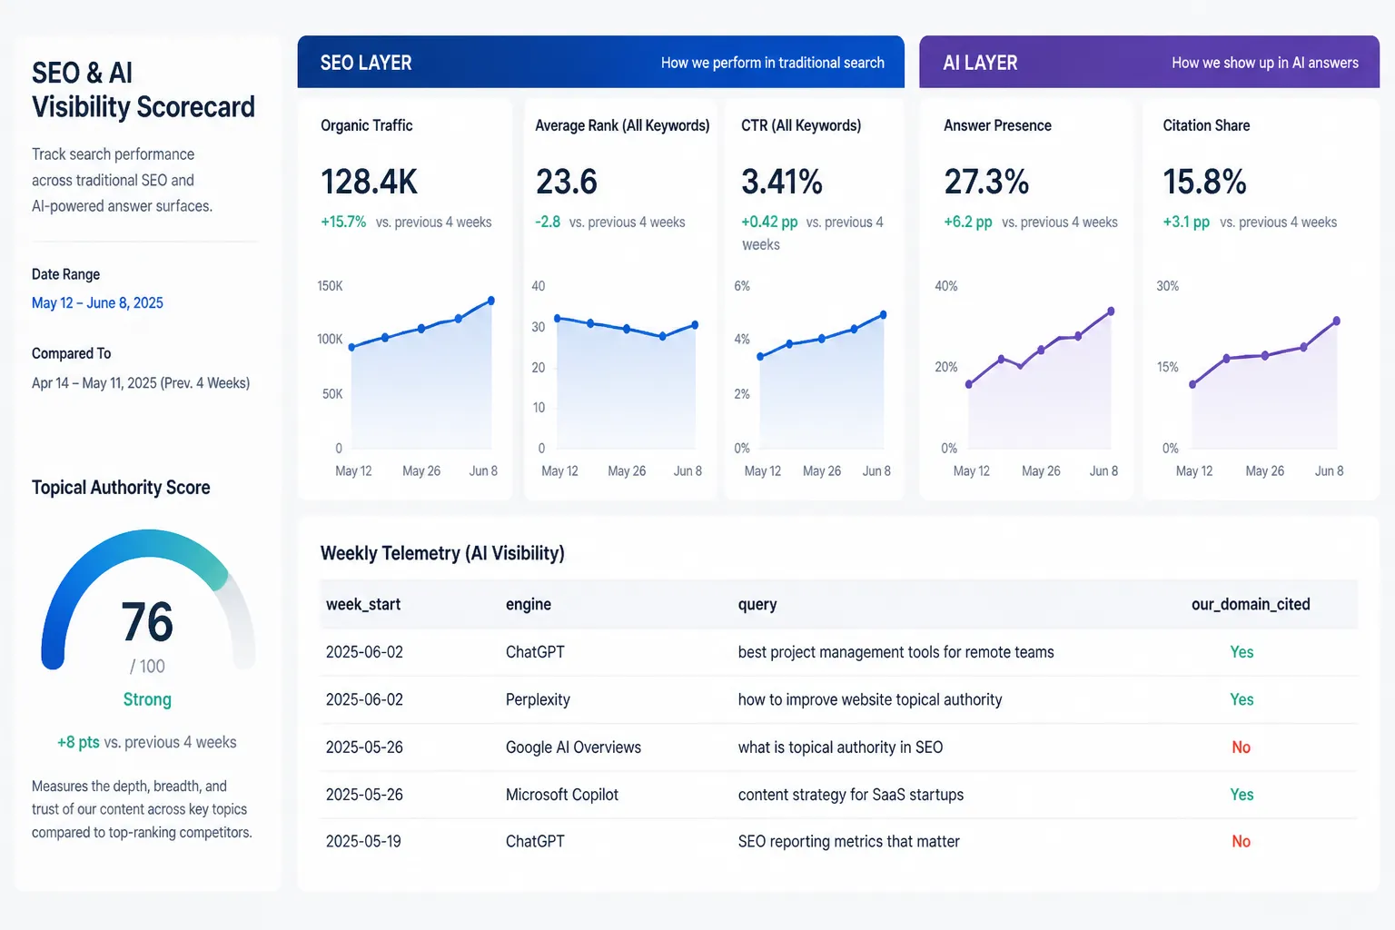1395x930 pixels.
Task: Sort table by engine column header
Action: [x=529, y=605]
